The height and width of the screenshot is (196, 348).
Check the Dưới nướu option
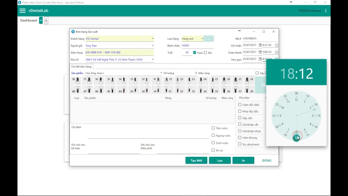pyautogui.click(x=213, y=143)
